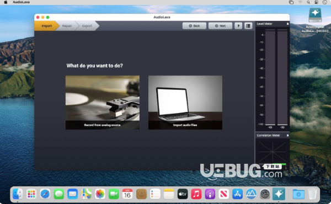Screen dimensions: 331x204
Task: Click the clock icon in menu bar
Action: pyautogui.click(x=325, y=2)
